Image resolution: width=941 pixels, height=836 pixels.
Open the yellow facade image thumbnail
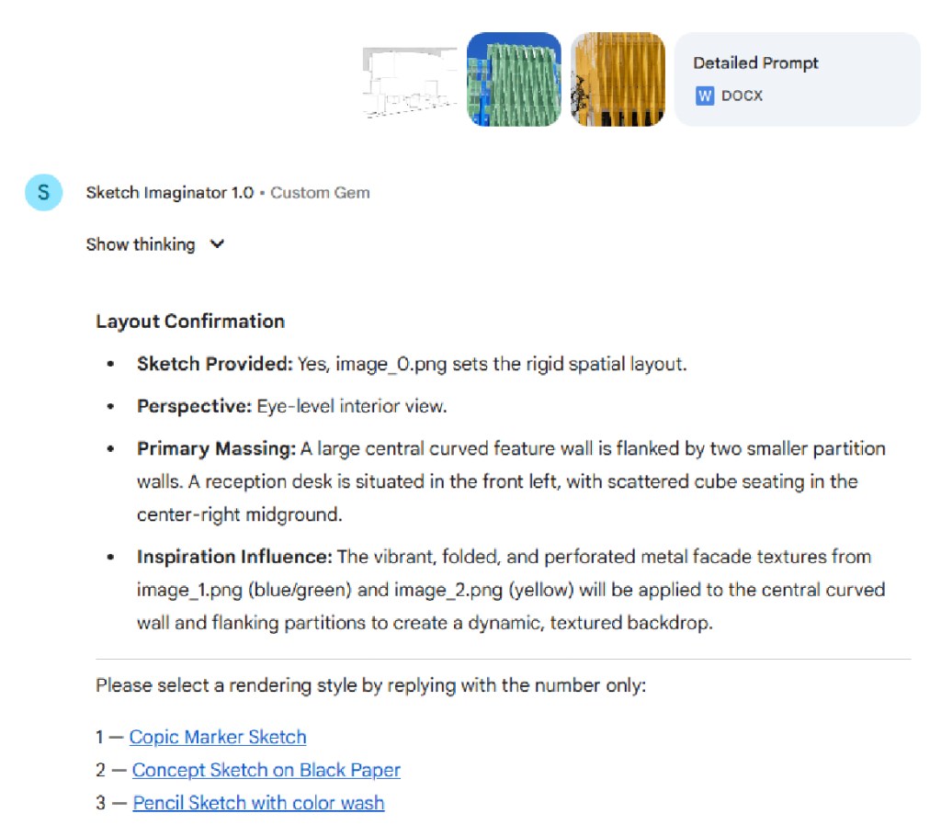click(618, 79)
